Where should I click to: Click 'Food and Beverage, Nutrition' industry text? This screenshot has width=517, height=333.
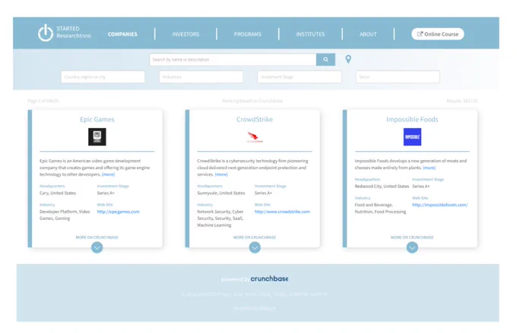point(380,209)
